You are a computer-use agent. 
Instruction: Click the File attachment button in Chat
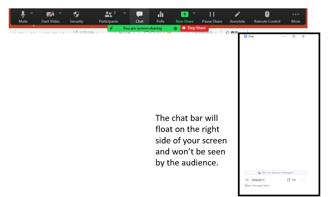point(292,180)
